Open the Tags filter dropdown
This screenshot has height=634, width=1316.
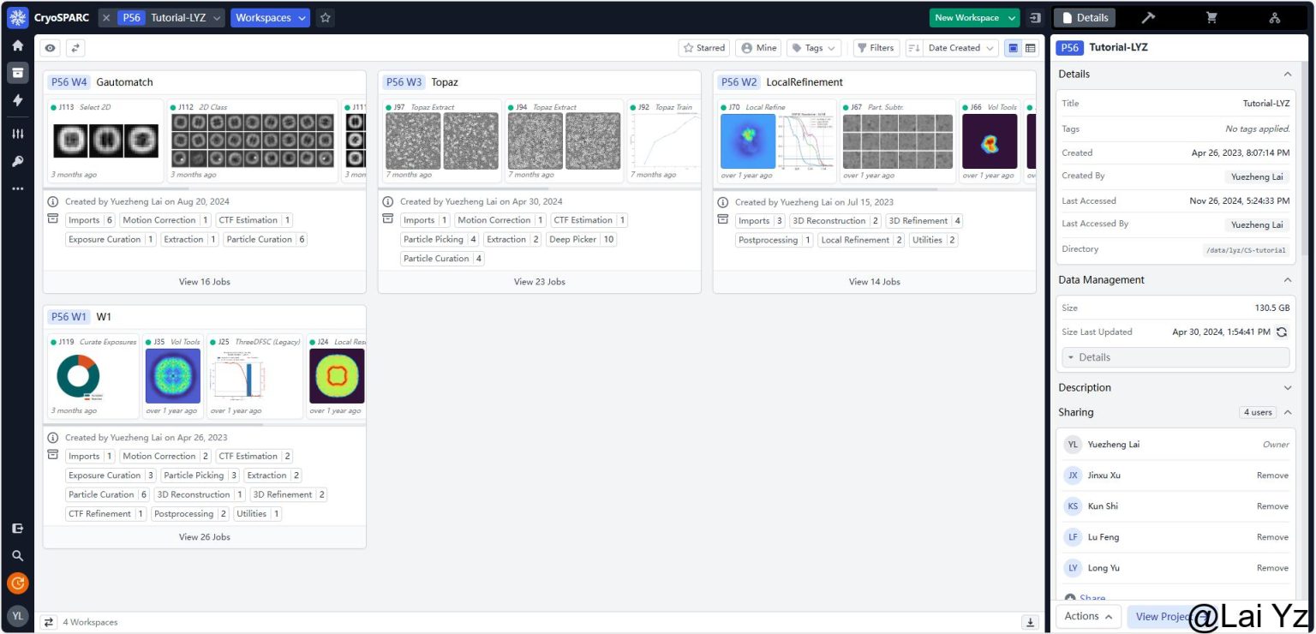813,48
